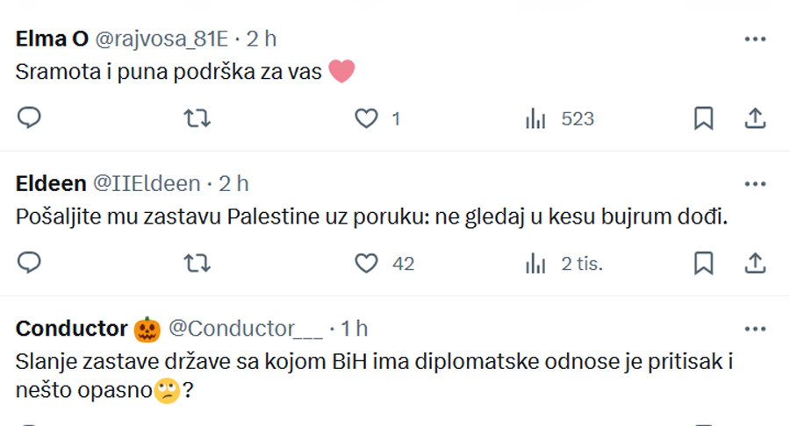790x426 pixels.
Task: Like Eldeen's tweet with 42 likes
Action: tap(366, 264)
